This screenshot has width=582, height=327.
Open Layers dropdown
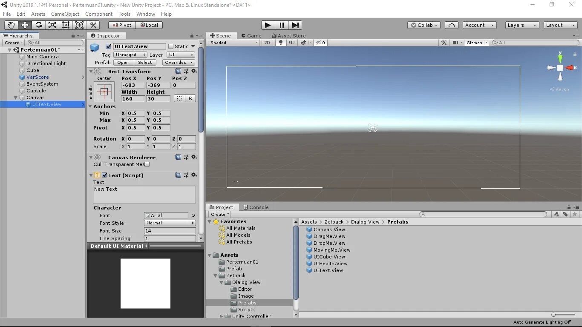click(522, 25)
